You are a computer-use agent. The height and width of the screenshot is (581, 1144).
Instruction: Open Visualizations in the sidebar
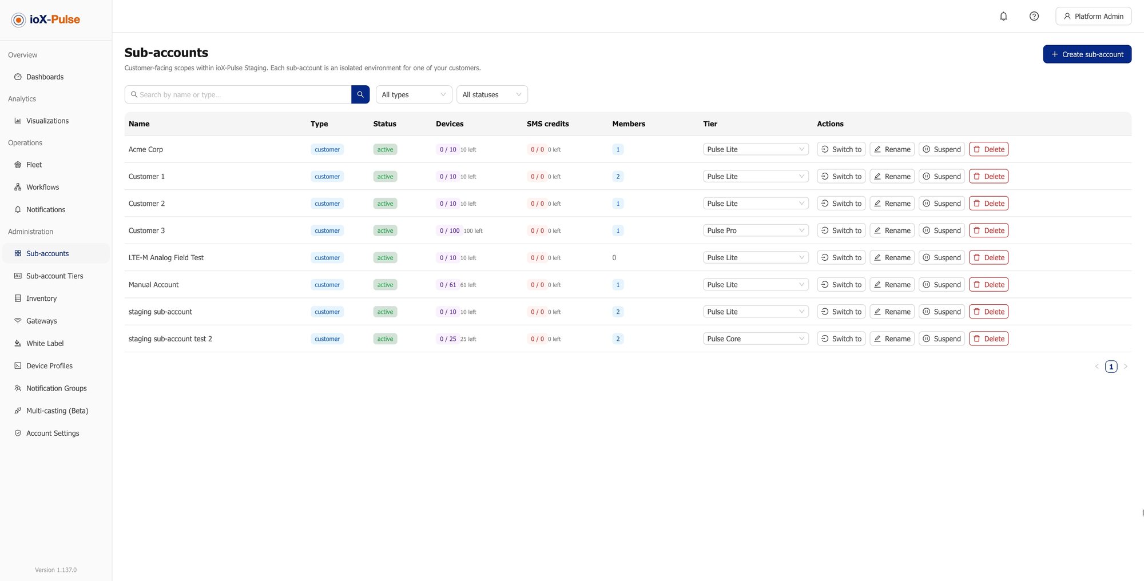(56, 121)
